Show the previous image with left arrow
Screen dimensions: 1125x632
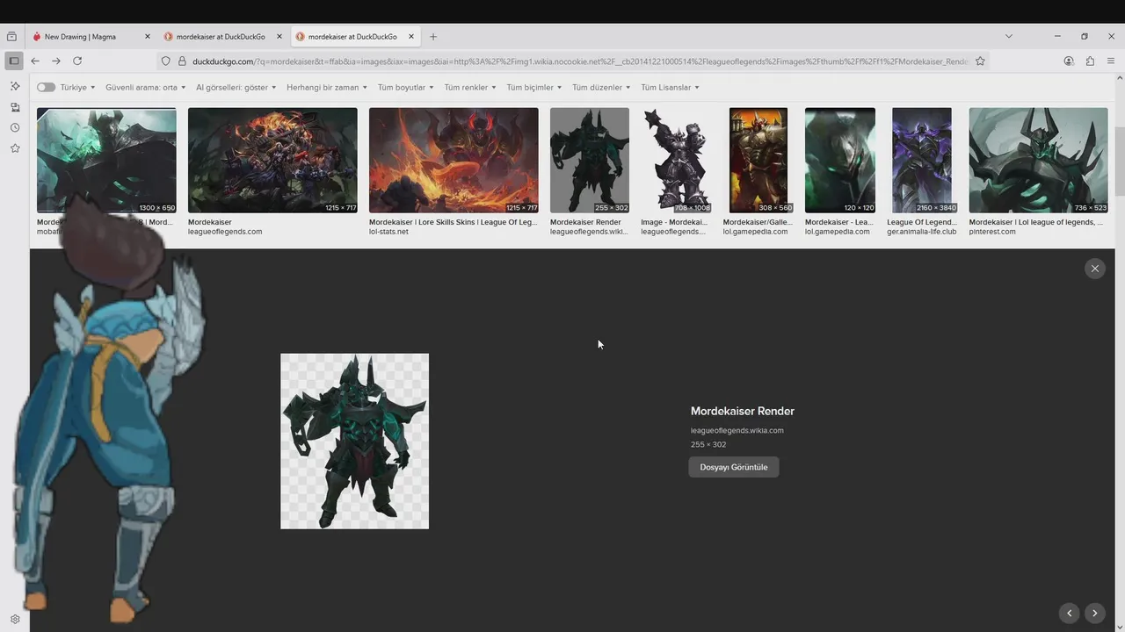pos(1070,614)
